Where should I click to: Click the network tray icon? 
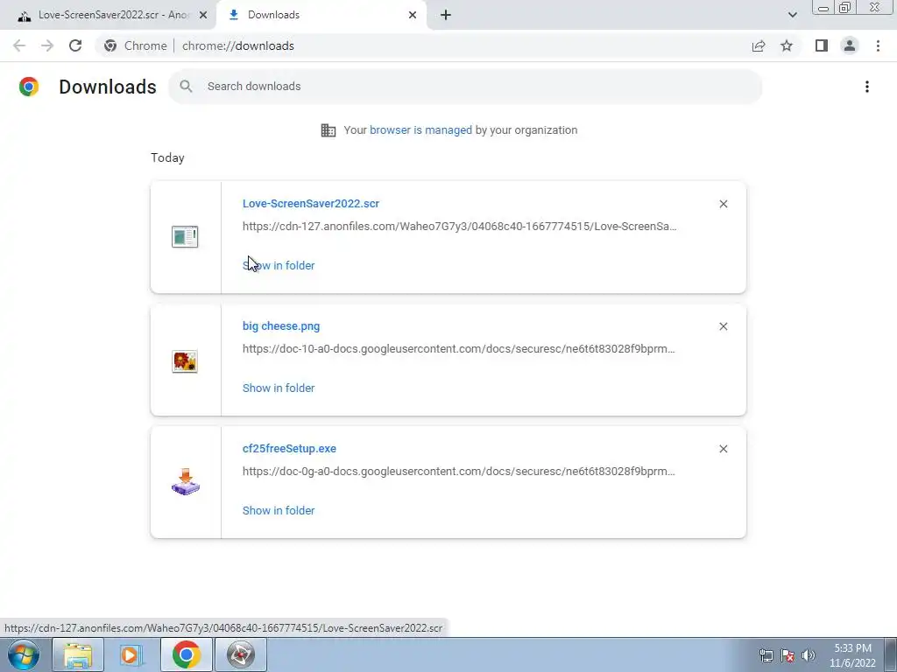tap(766, 655)
